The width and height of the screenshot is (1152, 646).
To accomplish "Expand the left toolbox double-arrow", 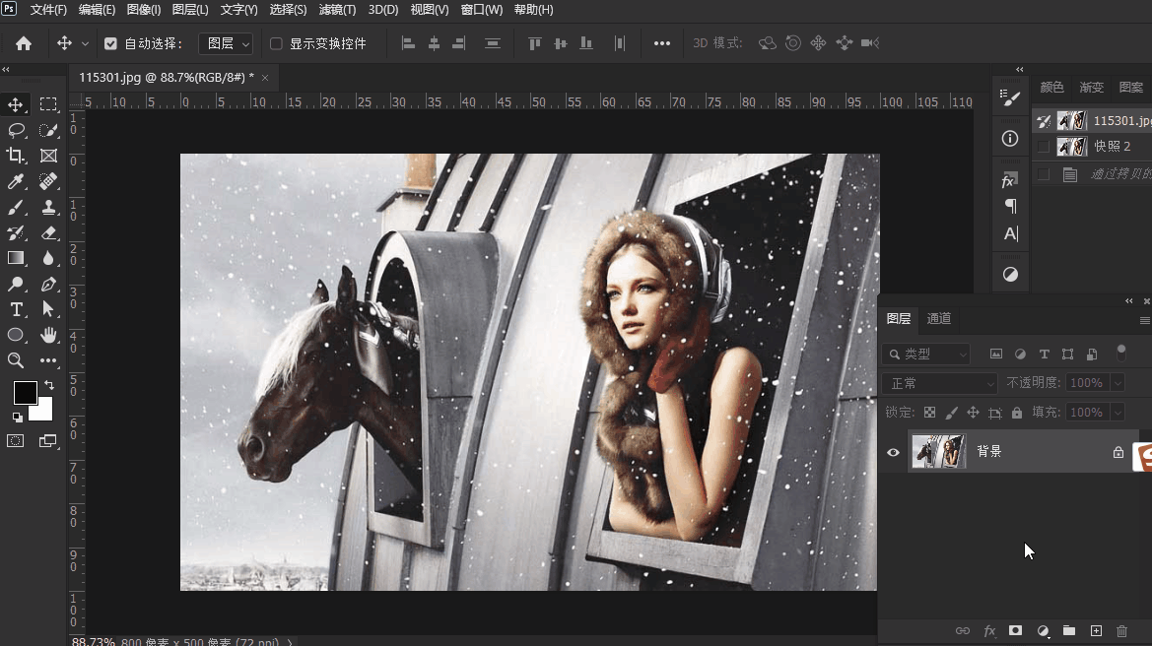I will 6,69.
